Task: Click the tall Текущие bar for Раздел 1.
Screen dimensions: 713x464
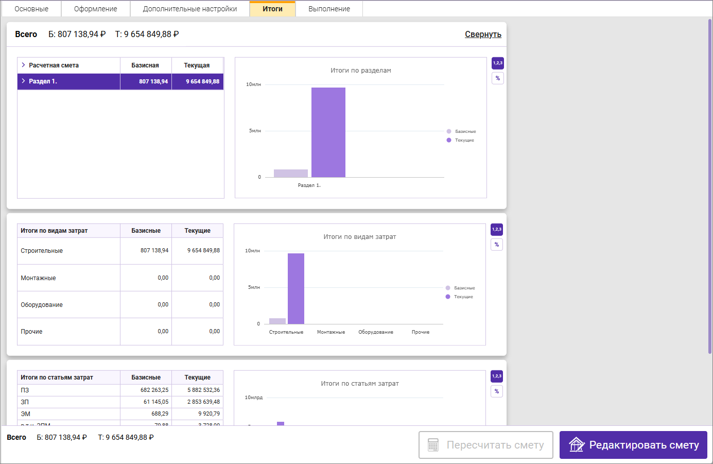Action: pyautogui.click(x=328, y=132)
